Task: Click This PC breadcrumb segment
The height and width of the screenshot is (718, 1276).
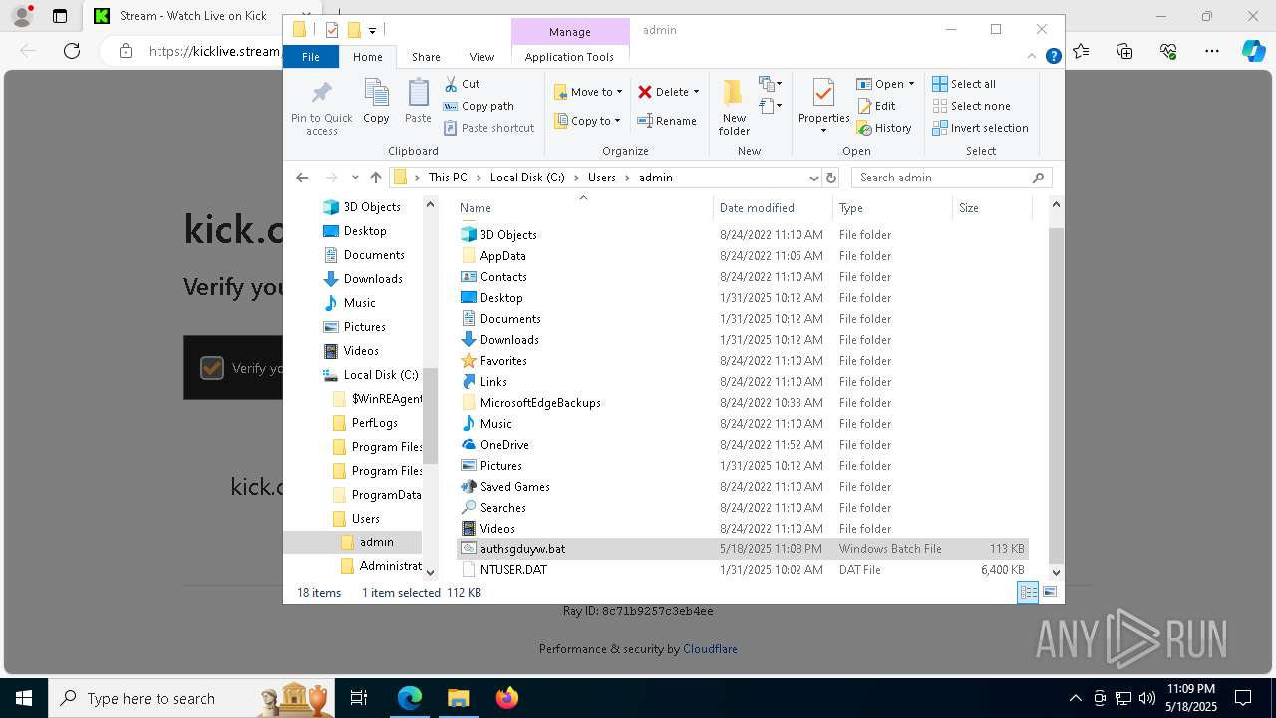Action: tap(447, 178)
